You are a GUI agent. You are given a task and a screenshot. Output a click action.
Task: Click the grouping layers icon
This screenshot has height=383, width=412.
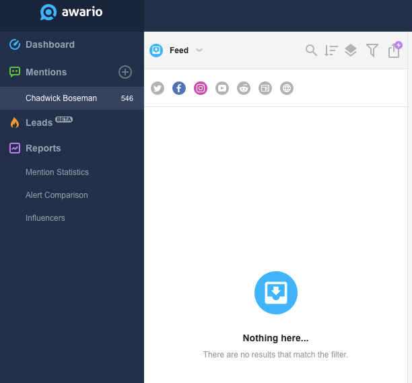pyautogui.click(x=351, y=50)
